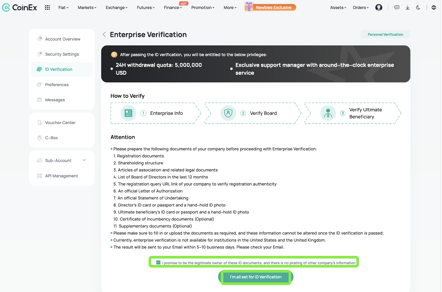Click the CoinEx logo
This screenshot has width=442, height=292.
point(19,7)
